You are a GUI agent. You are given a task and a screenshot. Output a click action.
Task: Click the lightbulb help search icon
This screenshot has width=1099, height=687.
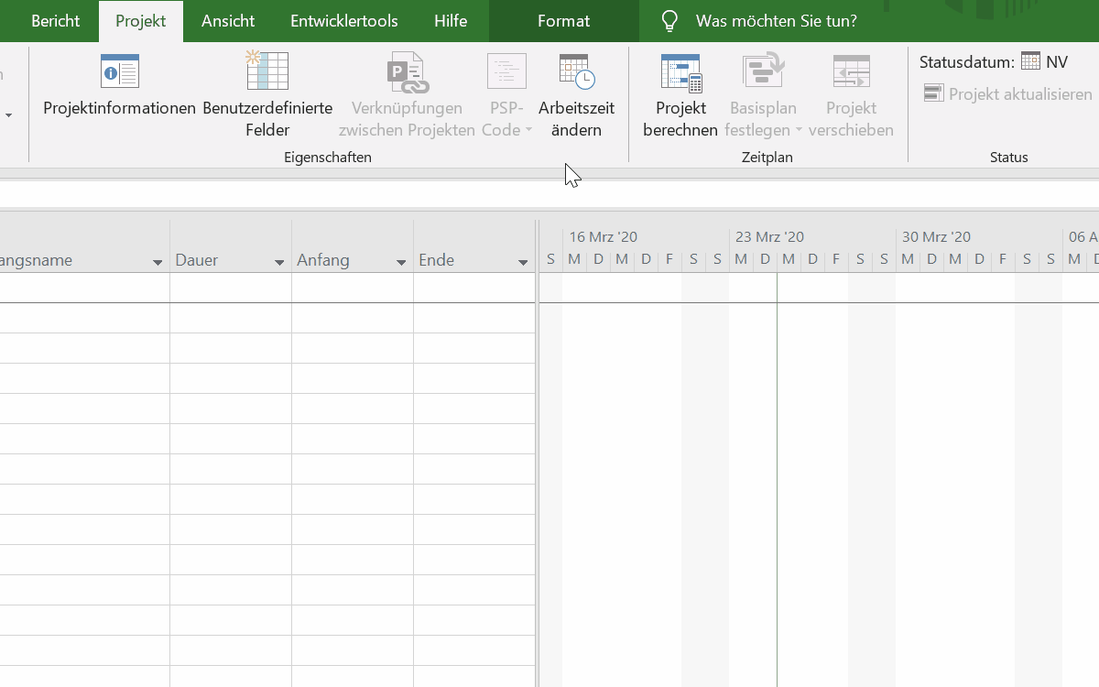[670, 21]
